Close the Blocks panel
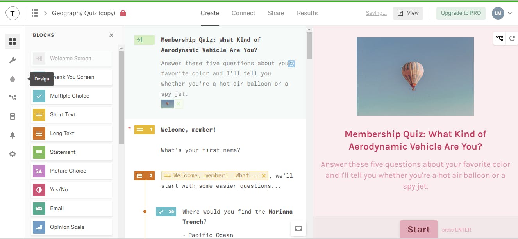 [111, 35]
